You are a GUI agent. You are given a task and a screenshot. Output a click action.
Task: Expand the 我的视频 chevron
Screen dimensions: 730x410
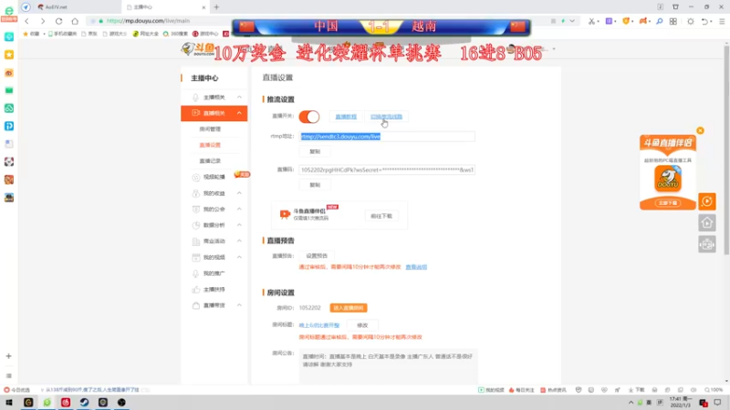point(239,257)
